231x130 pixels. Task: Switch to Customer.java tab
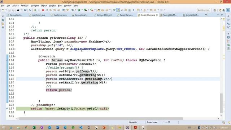coord(58,15)
